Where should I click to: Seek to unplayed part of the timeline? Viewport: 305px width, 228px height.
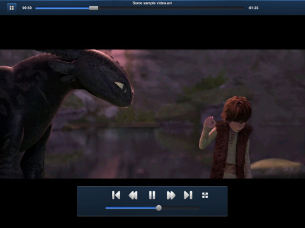tap(171, 8)
